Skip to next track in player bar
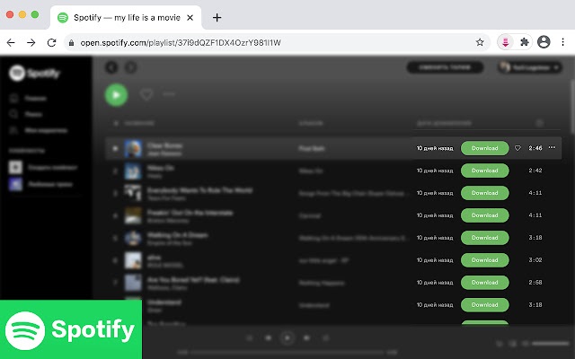Viewport: 575px width, 359px height. (x=306, y=337)
